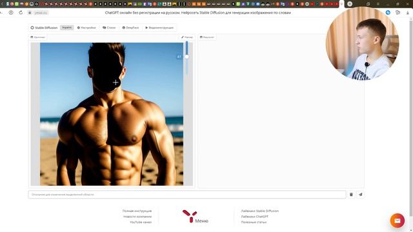Screen dimensions: 413x232
Task: Click the prompt description input field
Action: tap(187, 195)
